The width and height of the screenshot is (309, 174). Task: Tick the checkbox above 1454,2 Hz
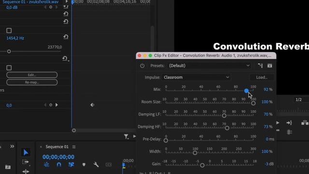9,30
